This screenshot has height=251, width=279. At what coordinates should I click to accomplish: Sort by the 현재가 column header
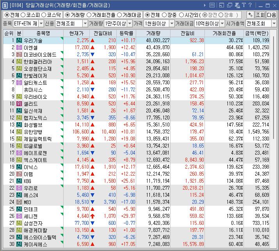76,33
